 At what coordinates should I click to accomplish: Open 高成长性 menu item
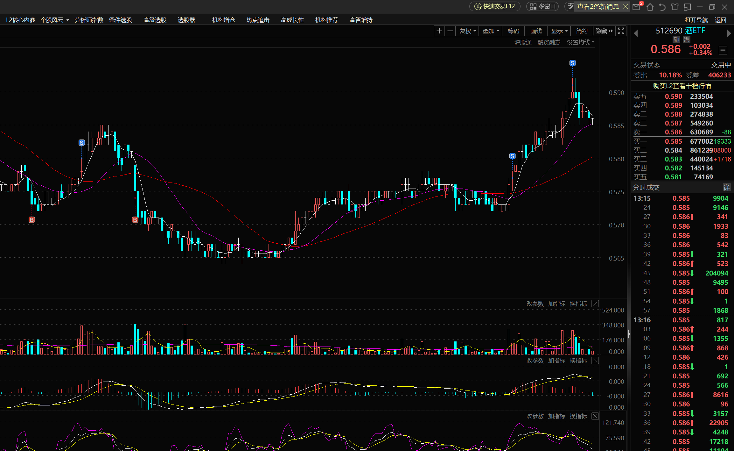(292, 20)
